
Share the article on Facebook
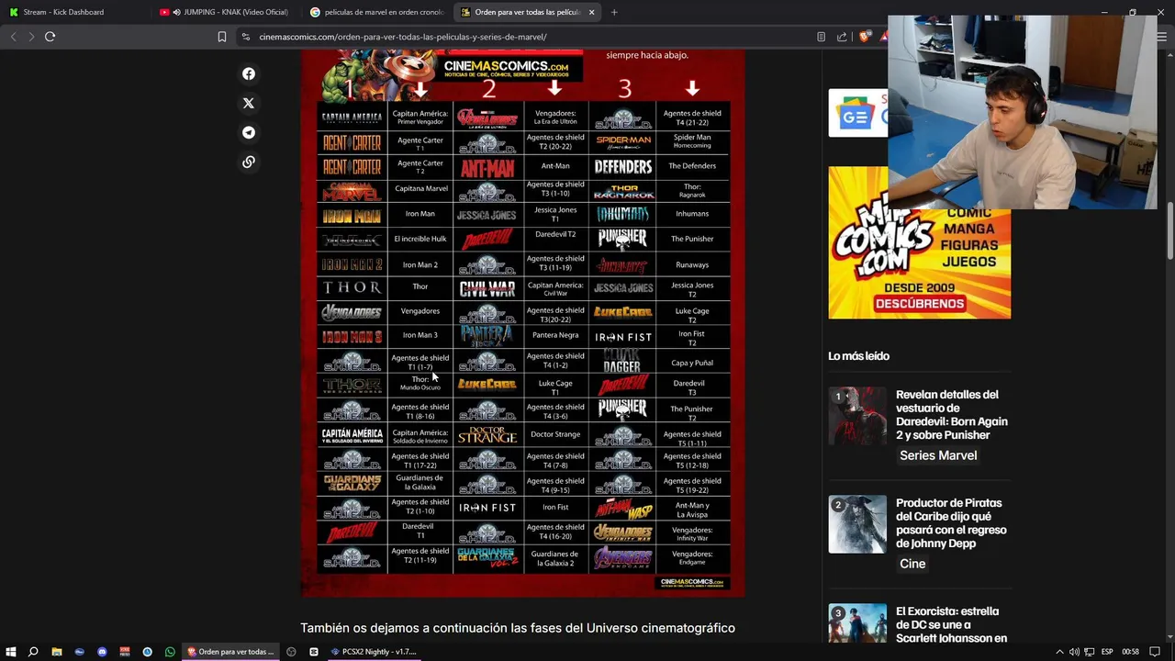point(248,73)
